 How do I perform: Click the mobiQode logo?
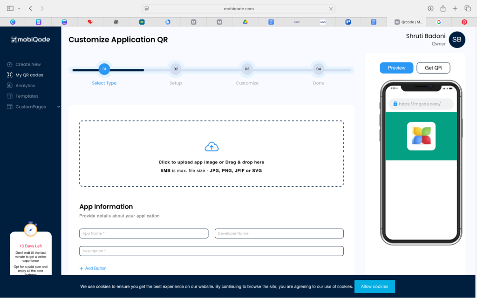tap(31, 40)
